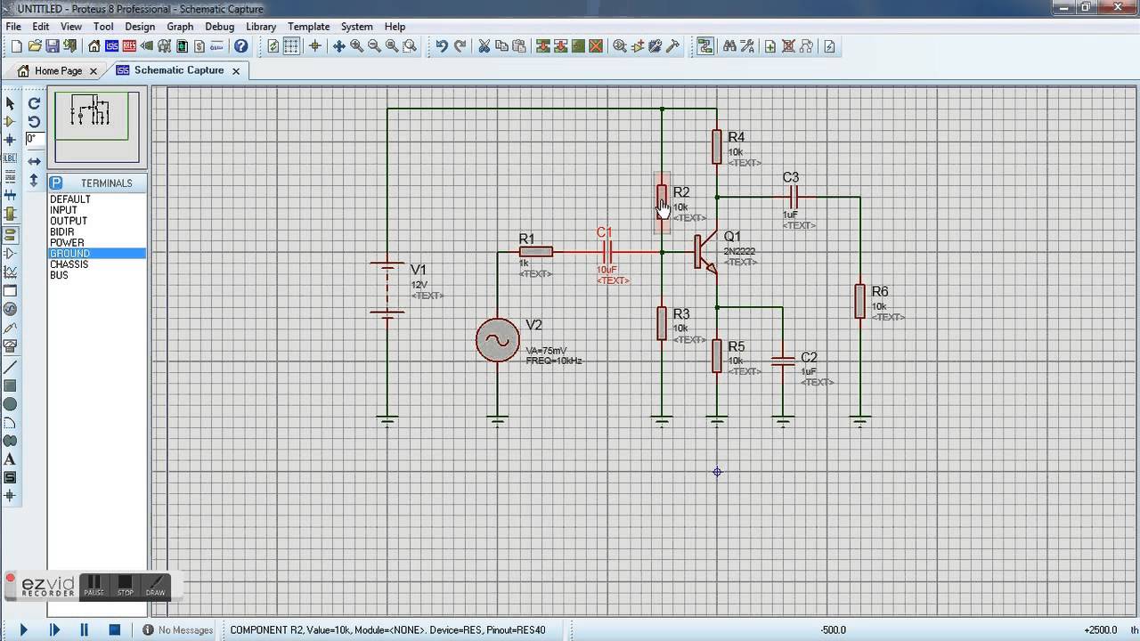Select the 2D Box graphics tool
1140x641 pixels.
pyautogui.click(x=10, y=385)
